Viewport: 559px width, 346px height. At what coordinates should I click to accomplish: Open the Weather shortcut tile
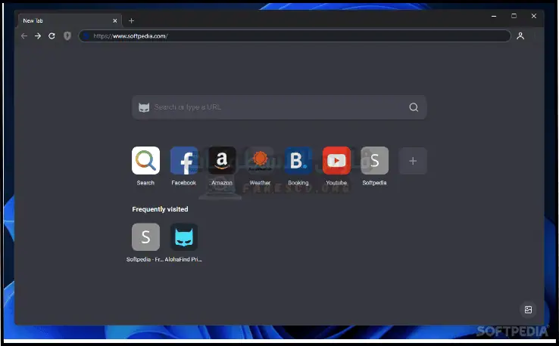(260, 161)
